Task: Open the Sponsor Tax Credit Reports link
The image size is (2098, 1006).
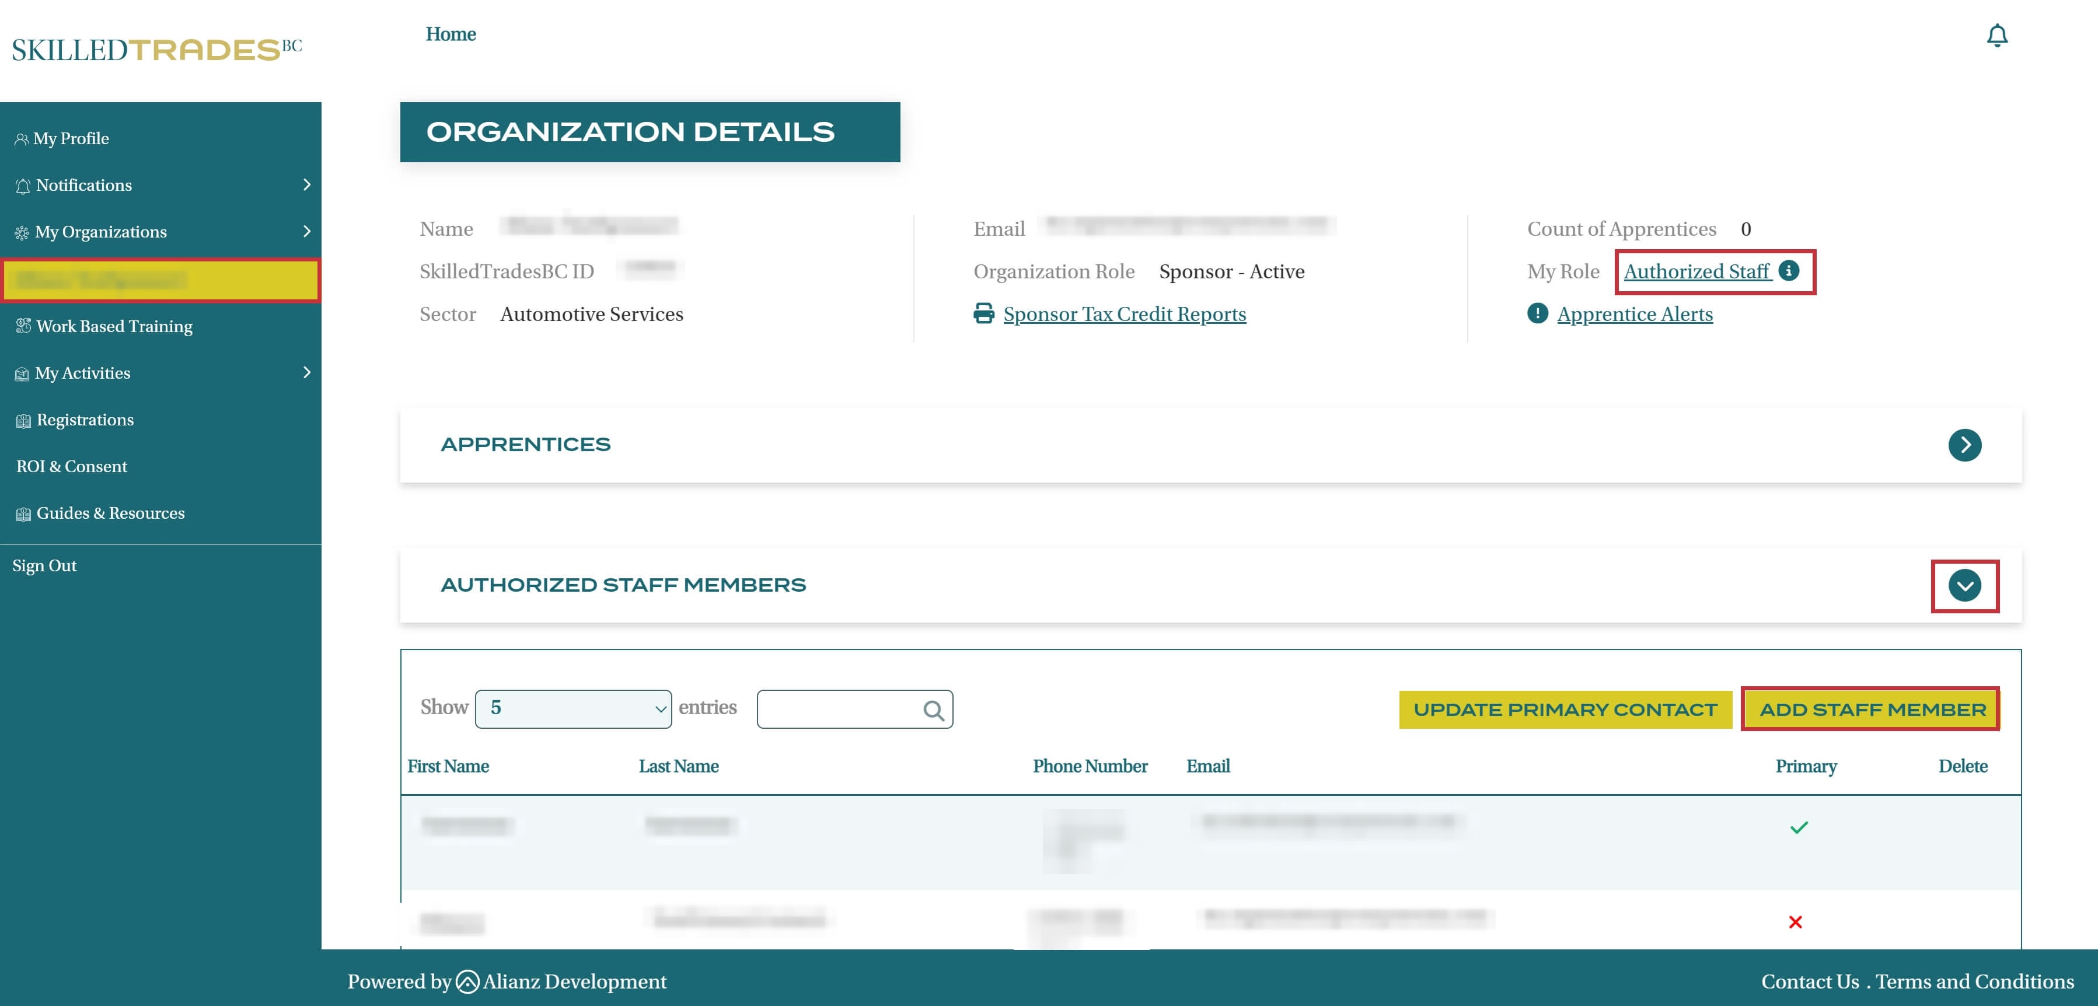Action: point(1124,313)
